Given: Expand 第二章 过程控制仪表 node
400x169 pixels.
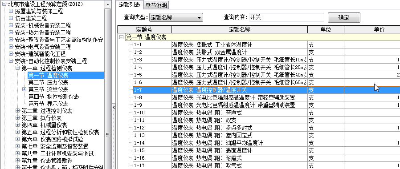Looking at the screenshot, I should (17, 111).
